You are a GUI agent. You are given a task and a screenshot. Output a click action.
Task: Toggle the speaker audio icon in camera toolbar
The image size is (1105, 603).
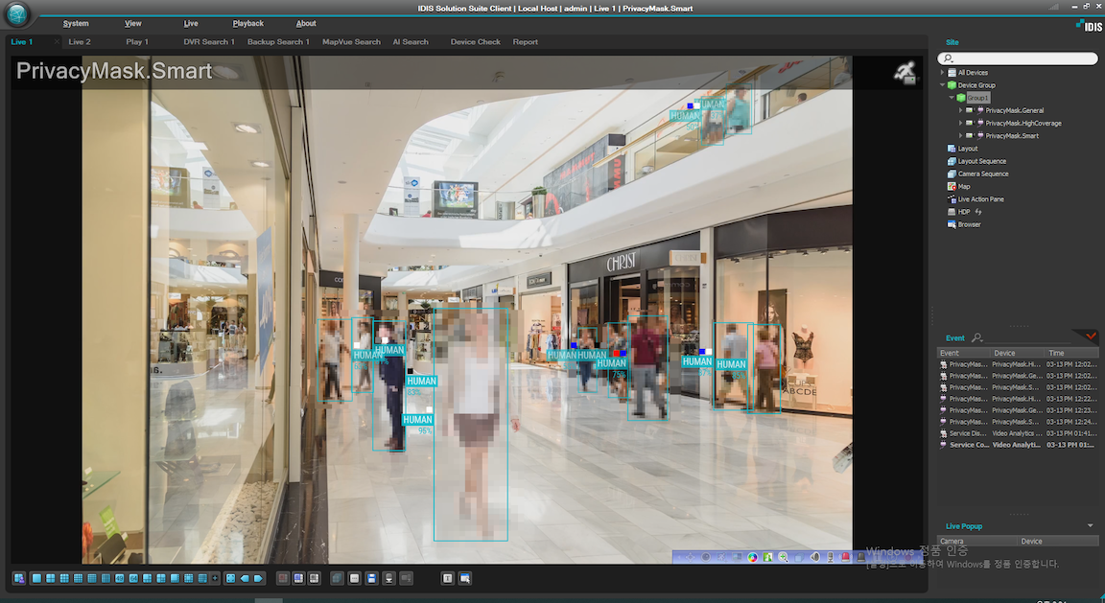814,557
